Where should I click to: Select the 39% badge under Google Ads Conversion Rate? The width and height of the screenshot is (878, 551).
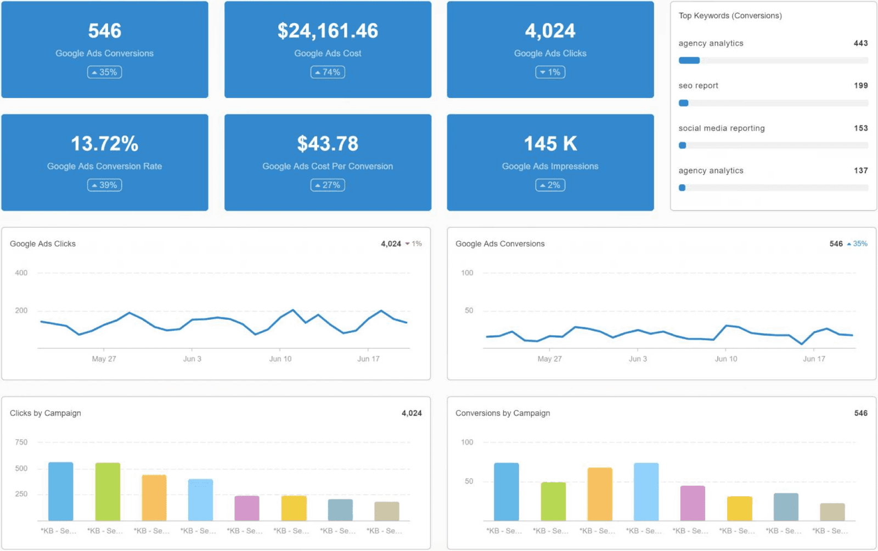coord(104,185)
